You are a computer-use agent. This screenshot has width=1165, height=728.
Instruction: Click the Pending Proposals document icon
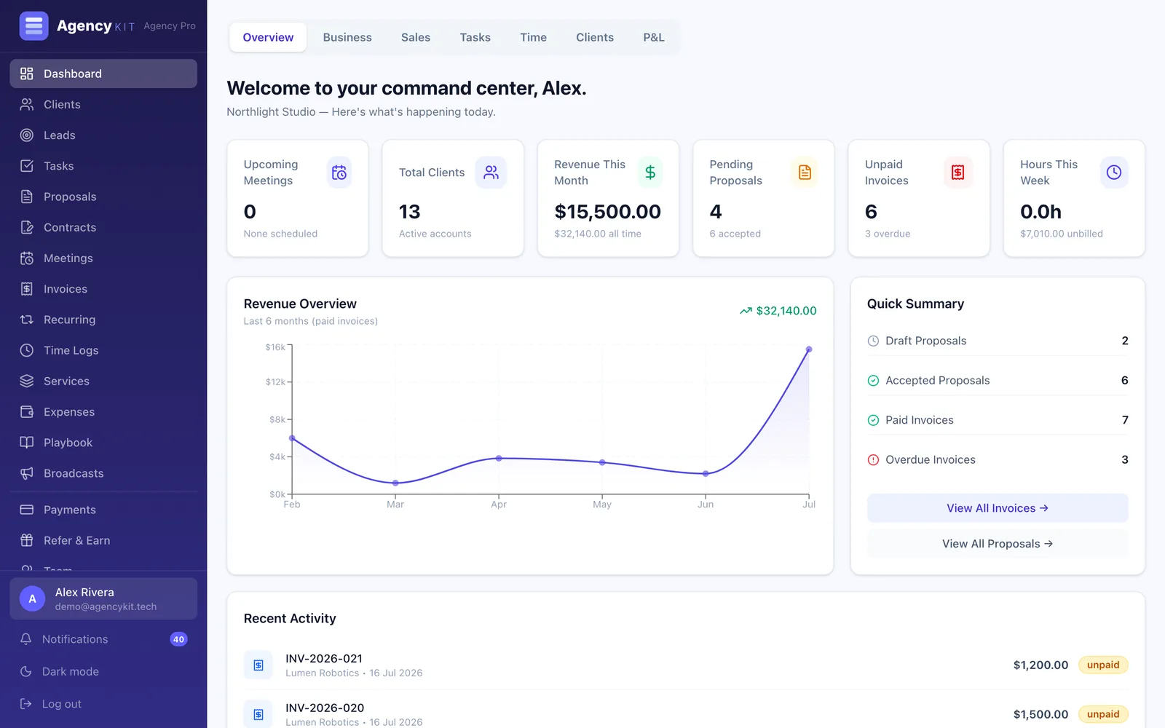(x=805, y=173)
